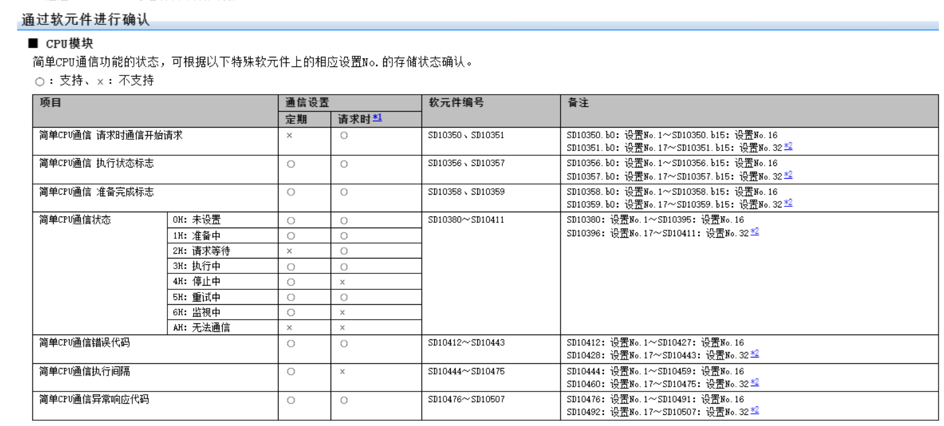Open footnote *1 beside 请求时 header

click(x=377, y=118)
